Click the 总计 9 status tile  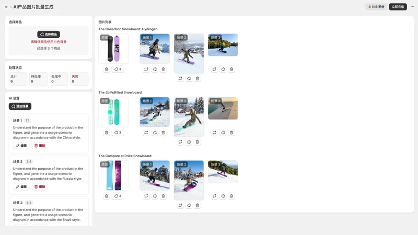(x=18, y=79)
